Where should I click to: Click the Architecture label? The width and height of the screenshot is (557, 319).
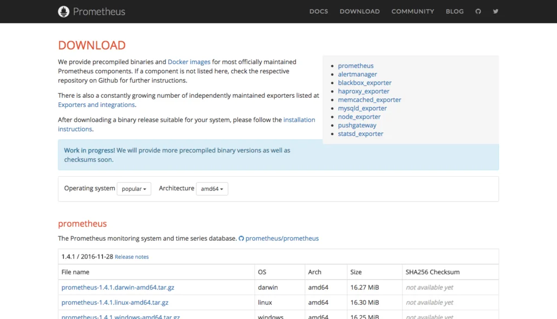(176, 188)
